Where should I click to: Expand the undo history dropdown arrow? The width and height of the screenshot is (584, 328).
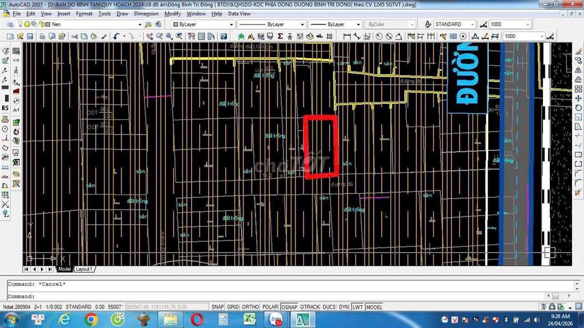tap(124, 36)
